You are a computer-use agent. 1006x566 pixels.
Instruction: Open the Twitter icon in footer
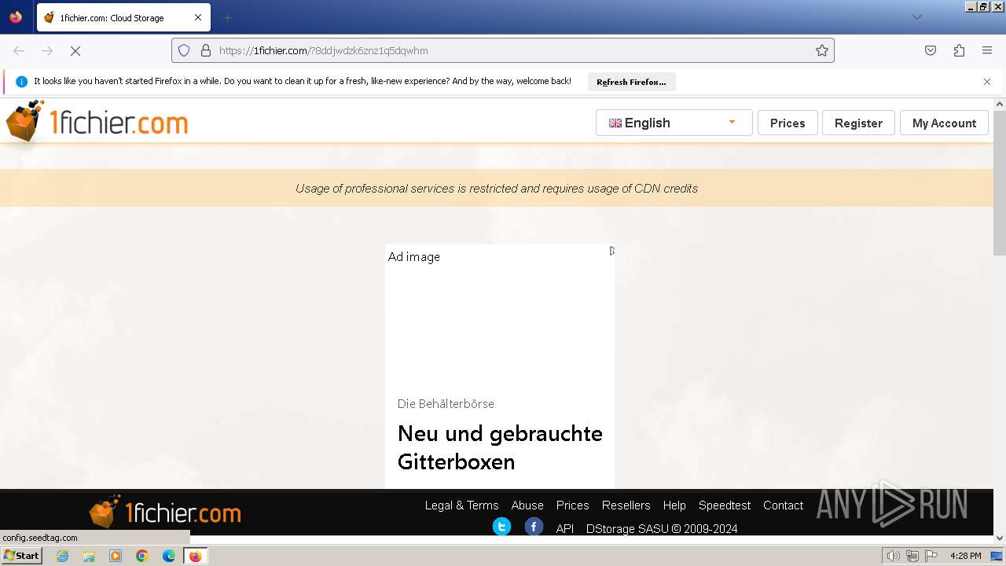pyautogui.click(x=501, y=527)
